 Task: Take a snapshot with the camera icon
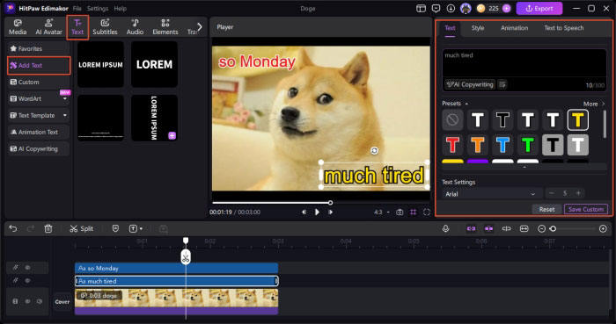tap(400, 212)
